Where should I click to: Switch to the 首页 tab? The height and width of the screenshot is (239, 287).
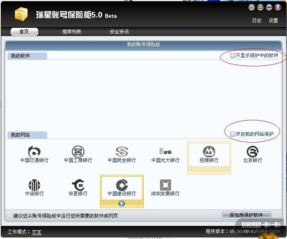[x=24, y=32]
